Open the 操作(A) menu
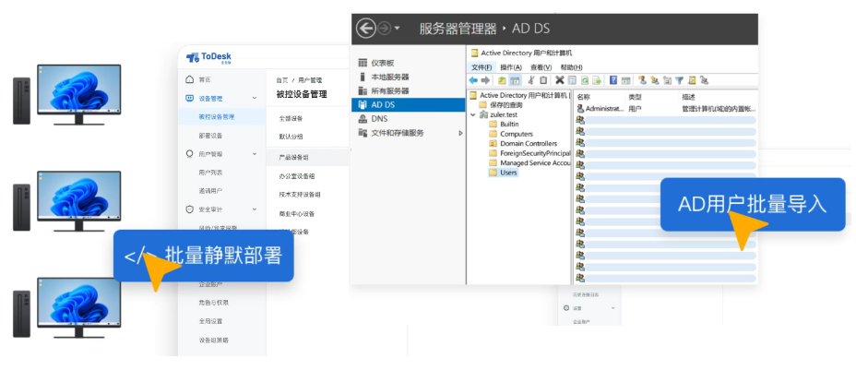The height and width of the screenshot is (382, 856). (x=511, y=67)
